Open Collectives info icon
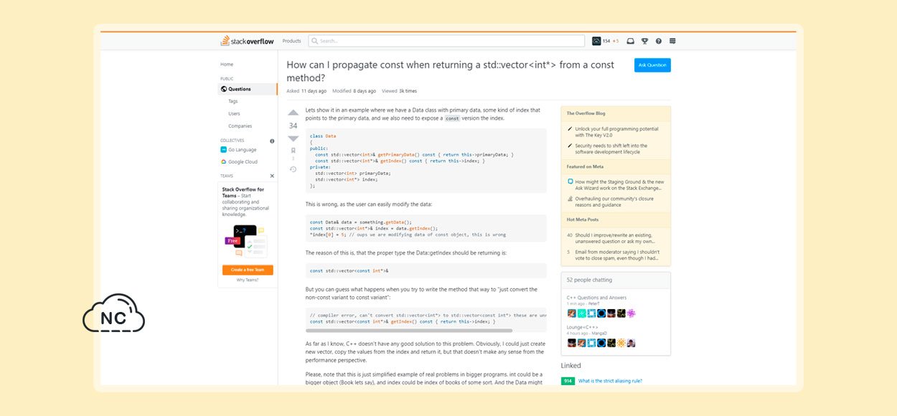897x416 pixels. (x=272, y=141)
